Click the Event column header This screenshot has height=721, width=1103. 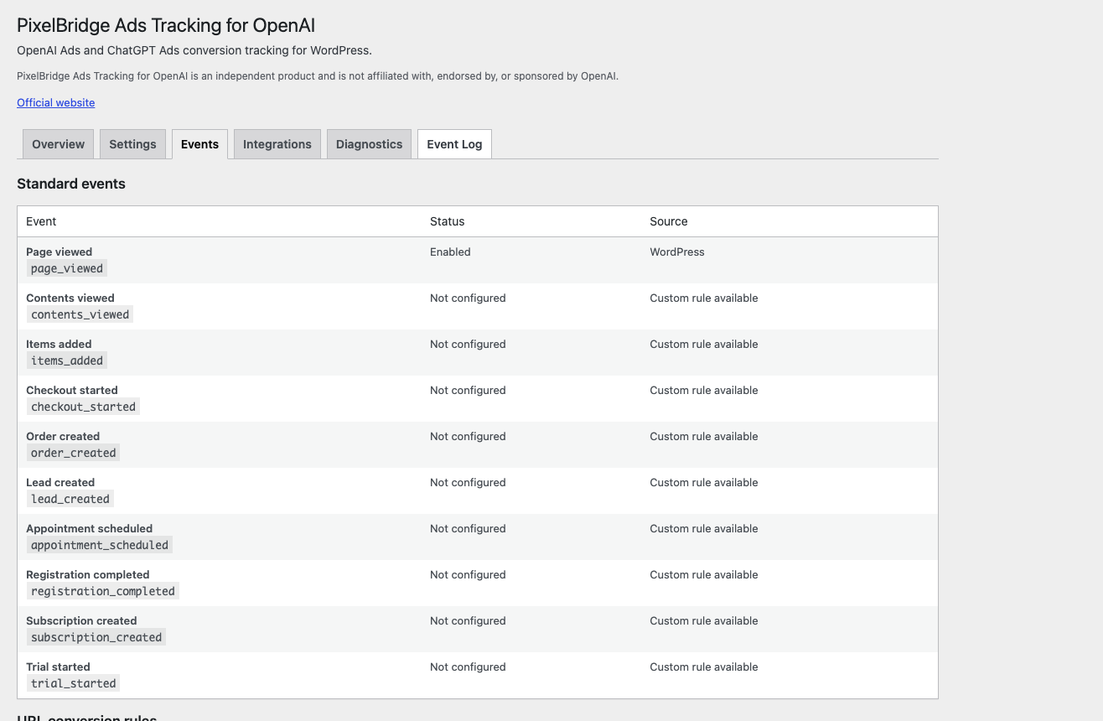click(41, 221)
